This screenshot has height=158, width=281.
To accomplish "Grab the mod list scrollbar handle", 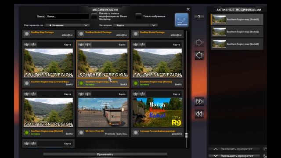I will (186, 135).
